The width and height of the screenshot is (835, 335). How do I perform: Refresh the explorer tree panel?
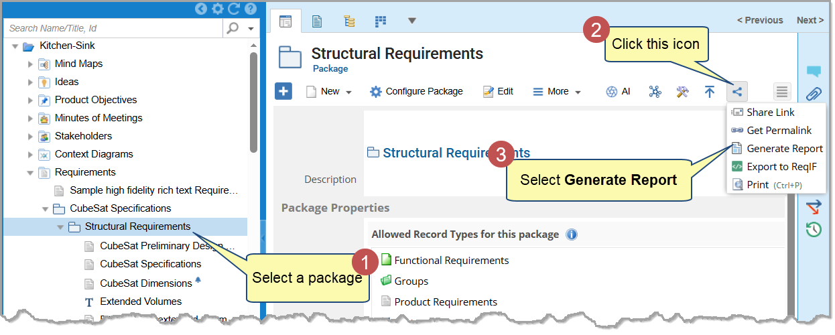click(x=234, y=9)
